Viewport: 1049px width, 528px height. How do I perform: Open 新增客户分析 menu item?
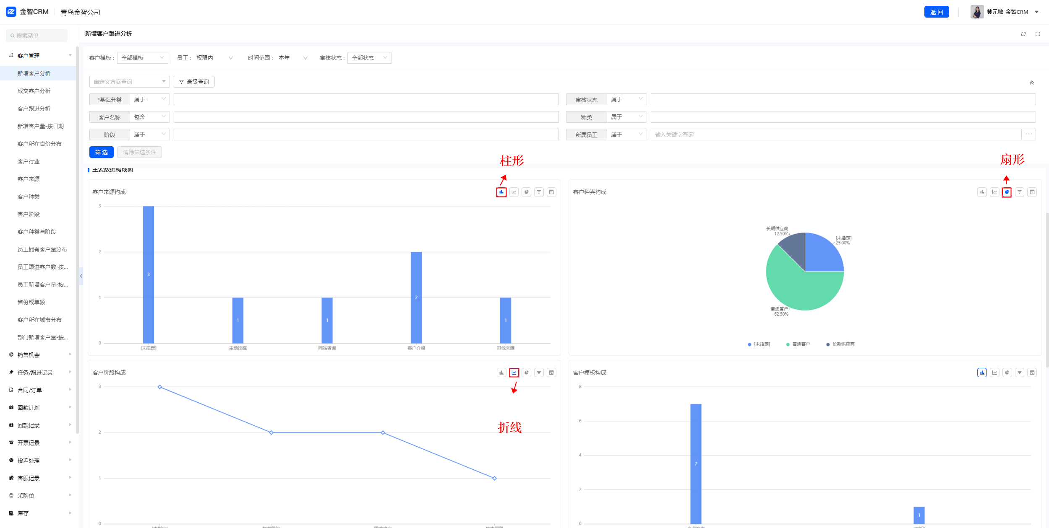click(x=38, y=73)
